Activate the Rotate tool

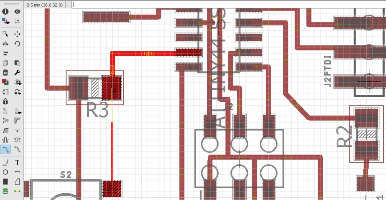(17, 44)
